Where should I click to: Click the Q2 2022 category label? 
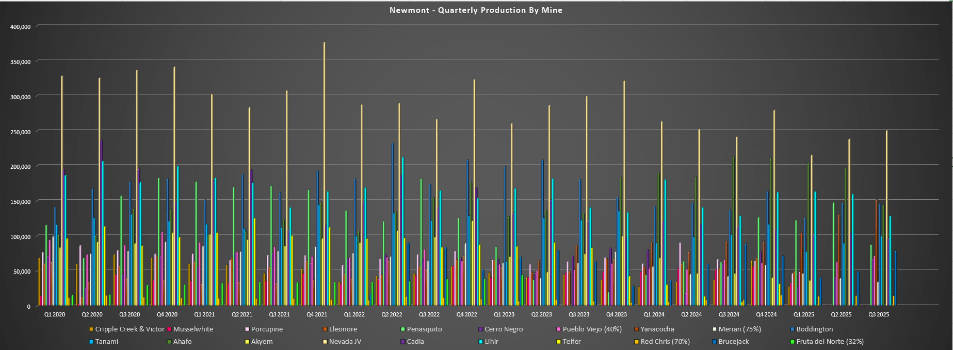(x=392, y=314)
